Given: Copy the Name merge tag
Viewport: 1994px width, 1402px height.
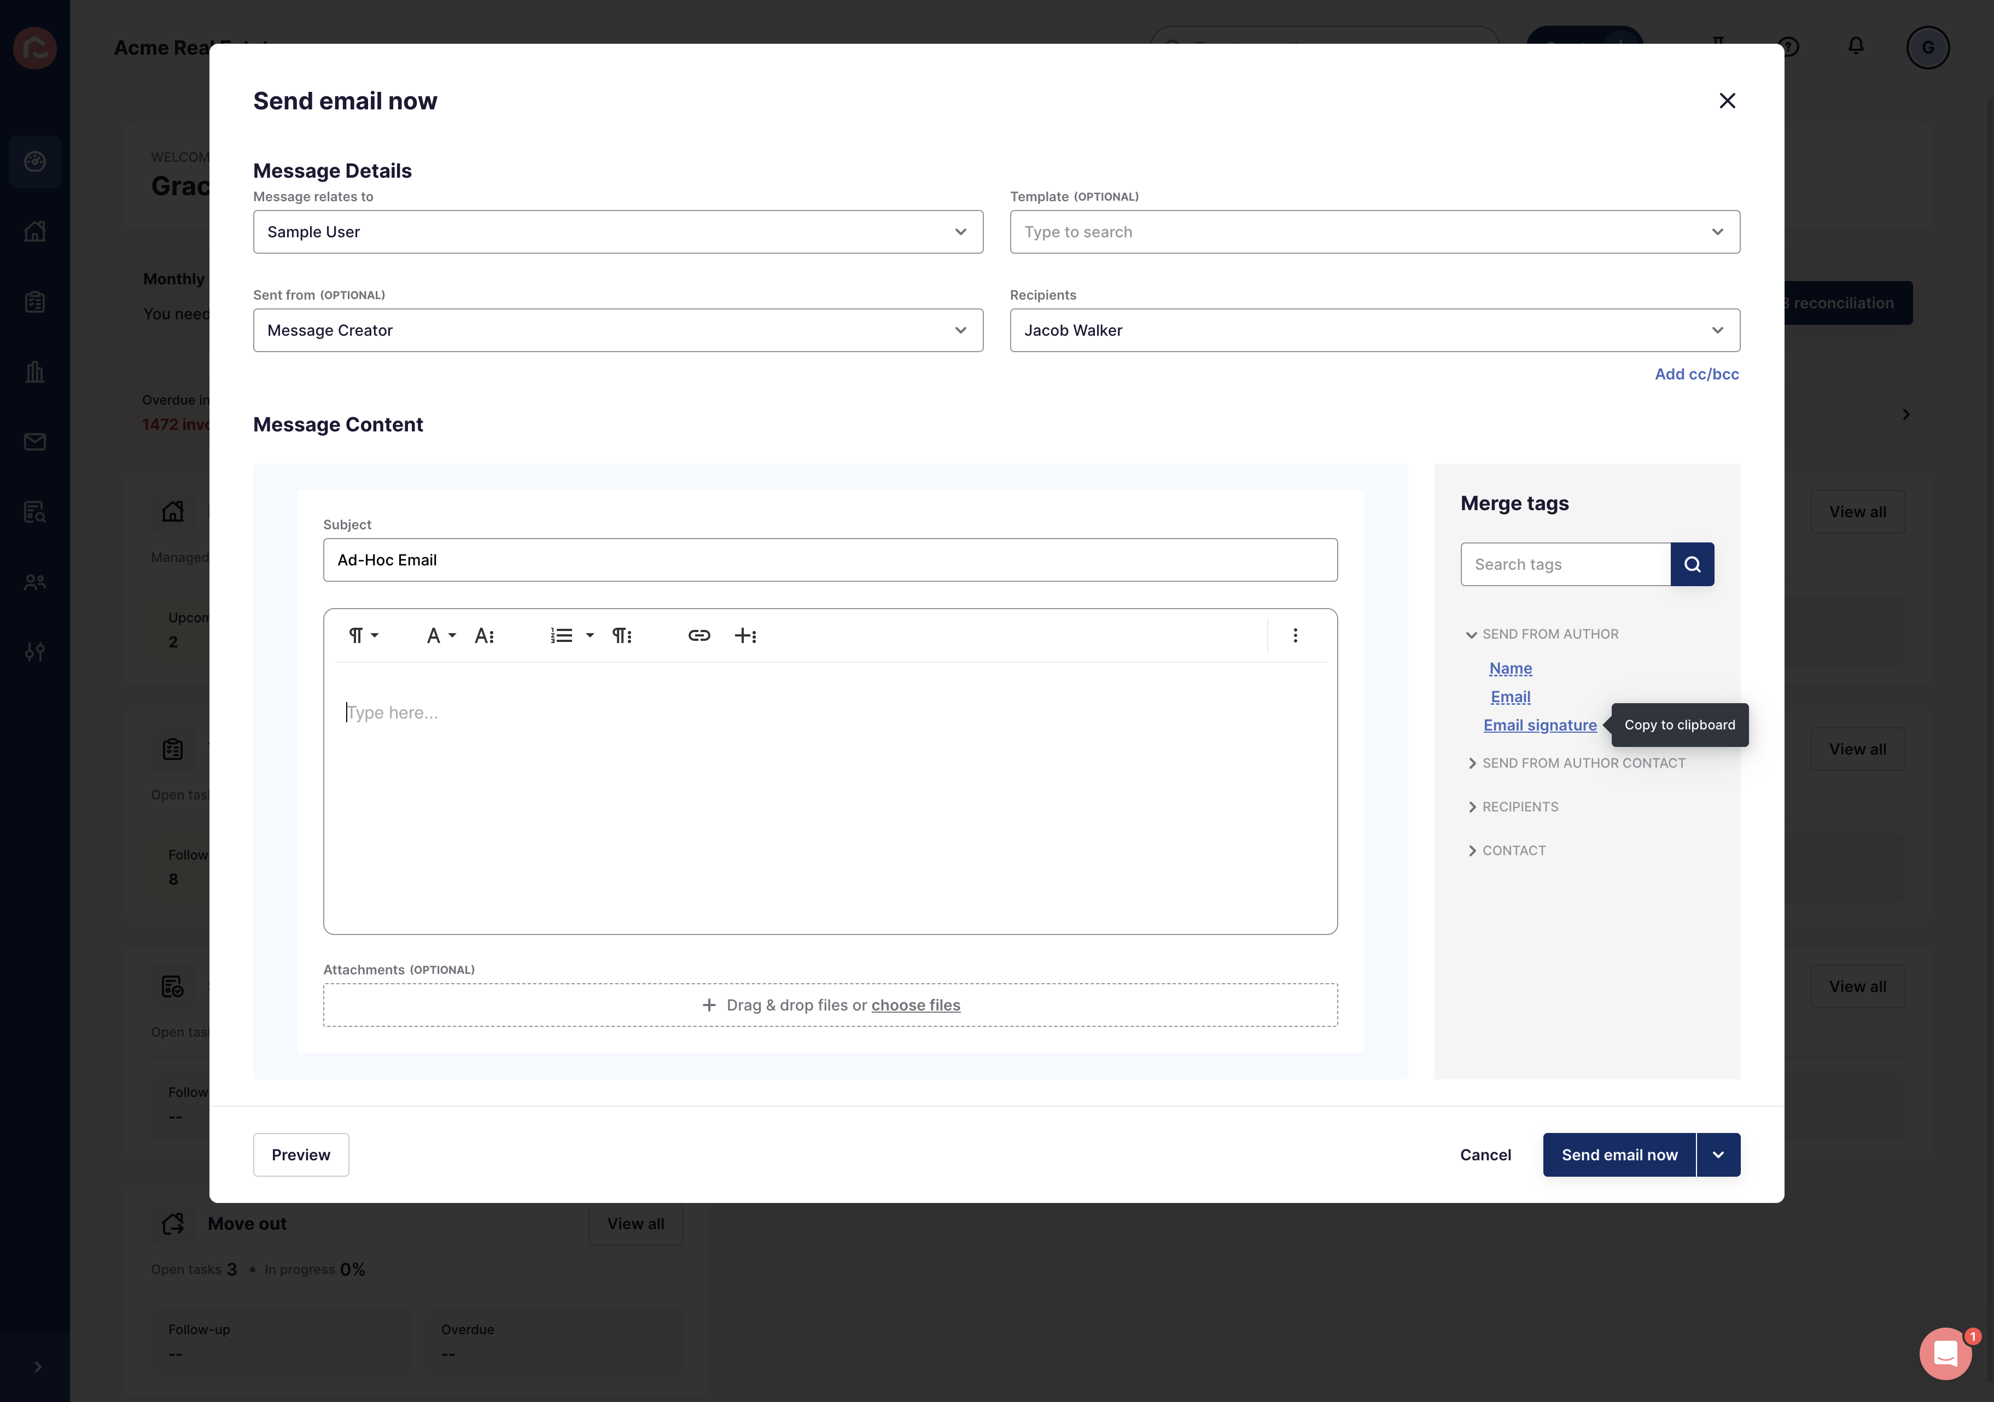Looking at the screenshot, I should pyautogui.click(x=1510, y=668).
